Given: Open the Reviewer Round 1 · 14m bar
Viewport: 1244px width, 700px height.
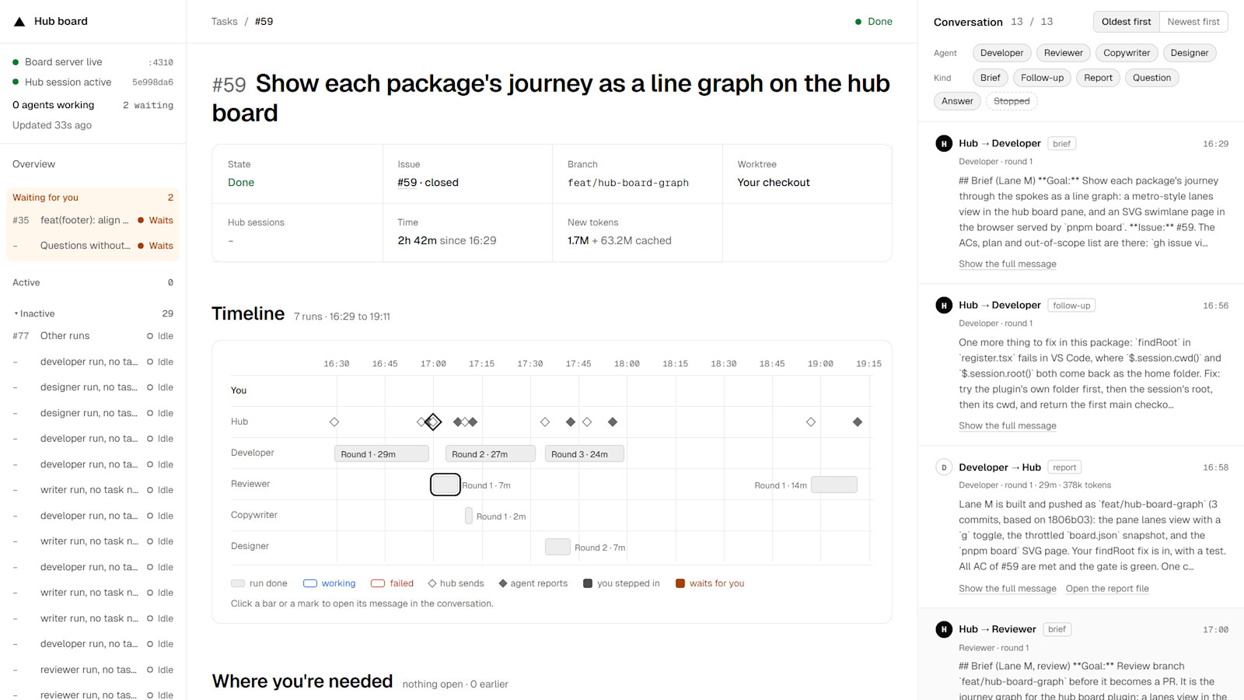Looking at the screenshot, I should tap(834, 485).
